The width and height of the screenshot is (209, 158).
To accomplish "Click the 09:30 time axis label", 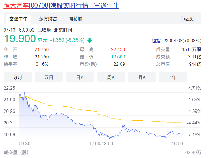I will pyautogui.click(x=25, y=144).
